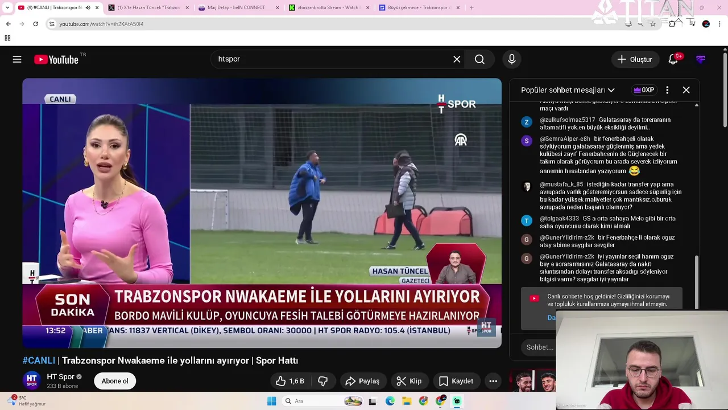This screenshot has height=410, width=728.
Task: Share the video with Paylaş
Action: click(362, 381)
